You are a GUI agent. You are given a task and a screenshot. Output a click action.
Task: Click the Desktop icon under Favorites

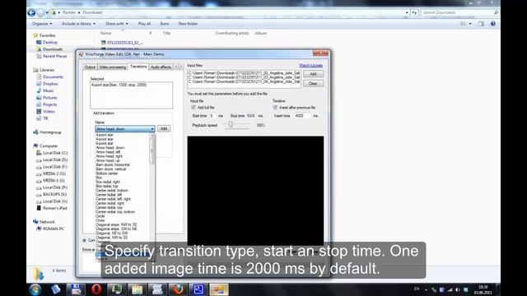pos(39,42)
